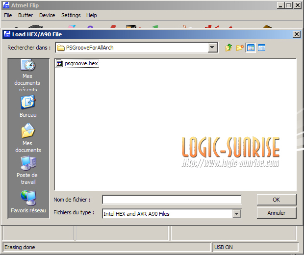The image size is (304, 255).
Task: Confirm with the OK button
Action: [x=277, y=200]
